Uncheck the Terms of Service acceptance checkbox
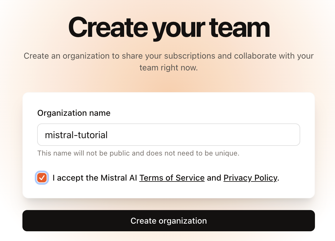Viewport: 335px width, 241px height. point(42,178)
